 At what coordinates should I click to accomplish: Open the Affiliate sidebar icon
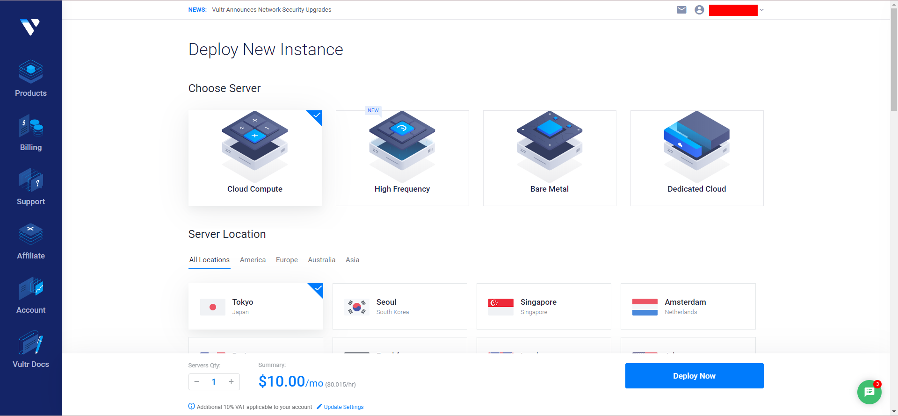[31, 234]
